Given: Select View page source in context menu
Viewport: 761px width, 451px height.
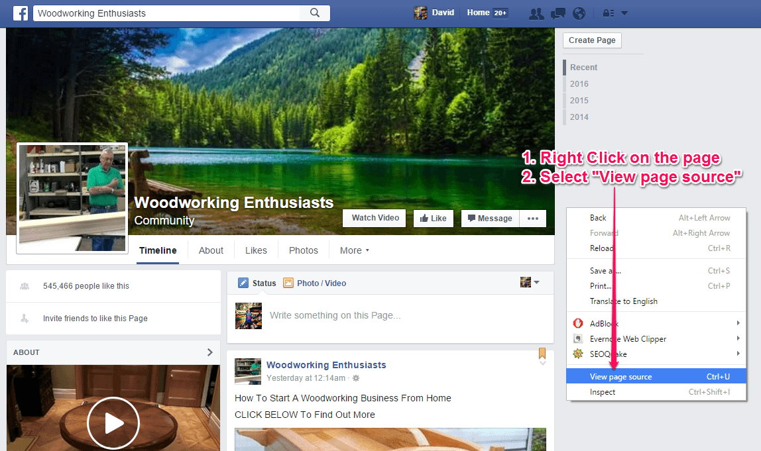Looking at the screenshot, I should point(656,377).
